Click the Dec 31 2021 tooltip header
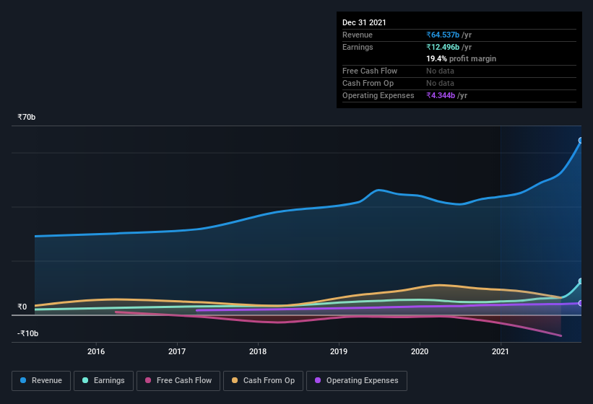This screenshot has height=404, width=593. coord(364,22)
